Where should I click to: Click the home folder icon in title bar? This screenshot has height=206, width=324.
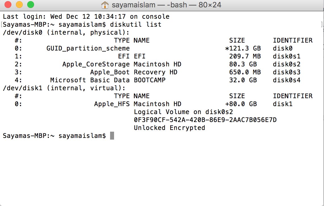click(x=105, y=5)
